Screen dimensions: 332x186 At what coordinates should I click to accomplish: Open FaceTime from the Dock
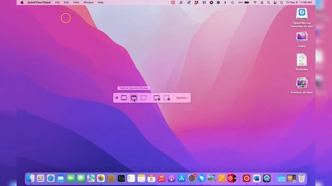[x=71, y=178]
